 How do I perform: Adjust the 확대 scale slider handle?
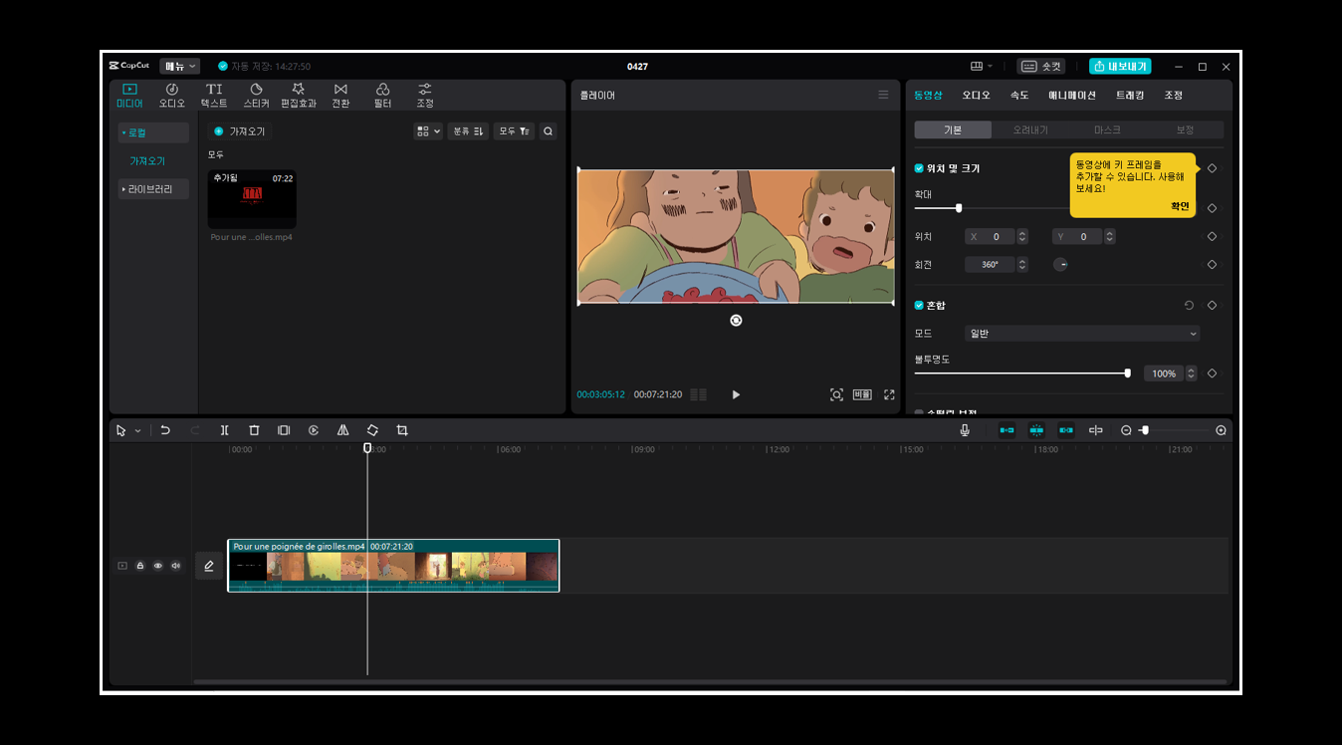[959, 208]
